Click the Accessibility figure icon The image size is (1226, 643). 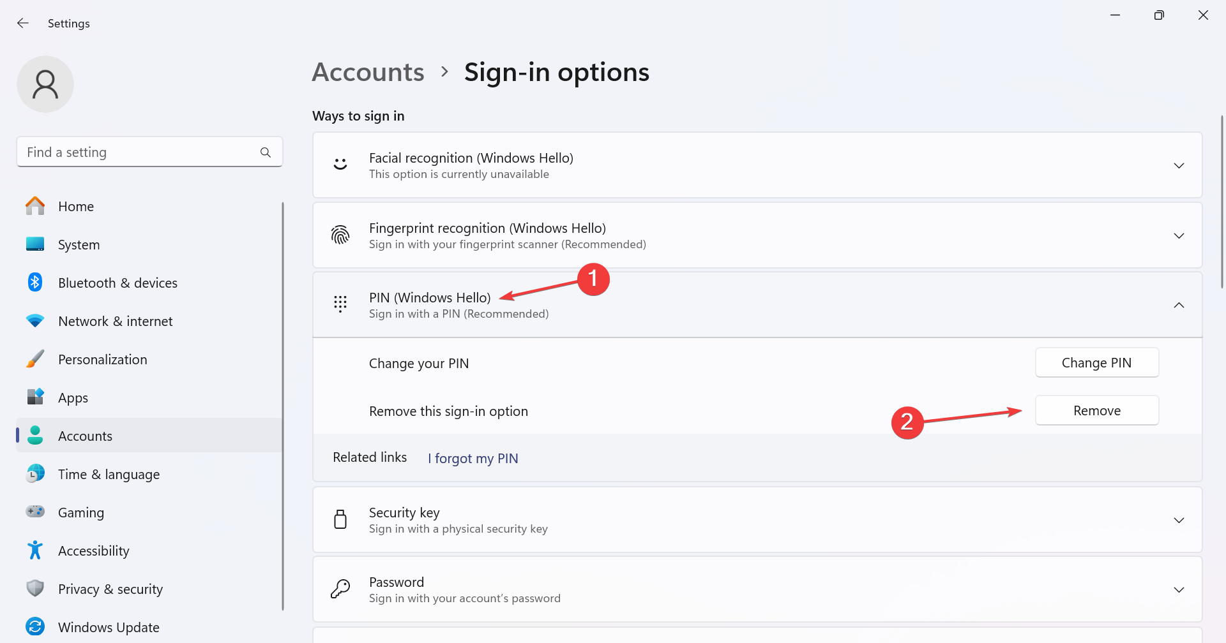[35, 550]
